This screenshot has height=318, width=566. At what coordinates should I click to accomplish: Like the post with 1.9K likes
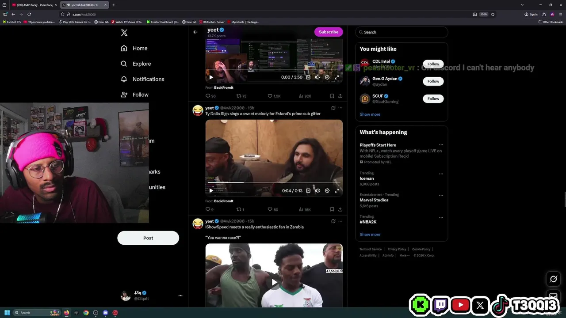[x=274, y=96]
